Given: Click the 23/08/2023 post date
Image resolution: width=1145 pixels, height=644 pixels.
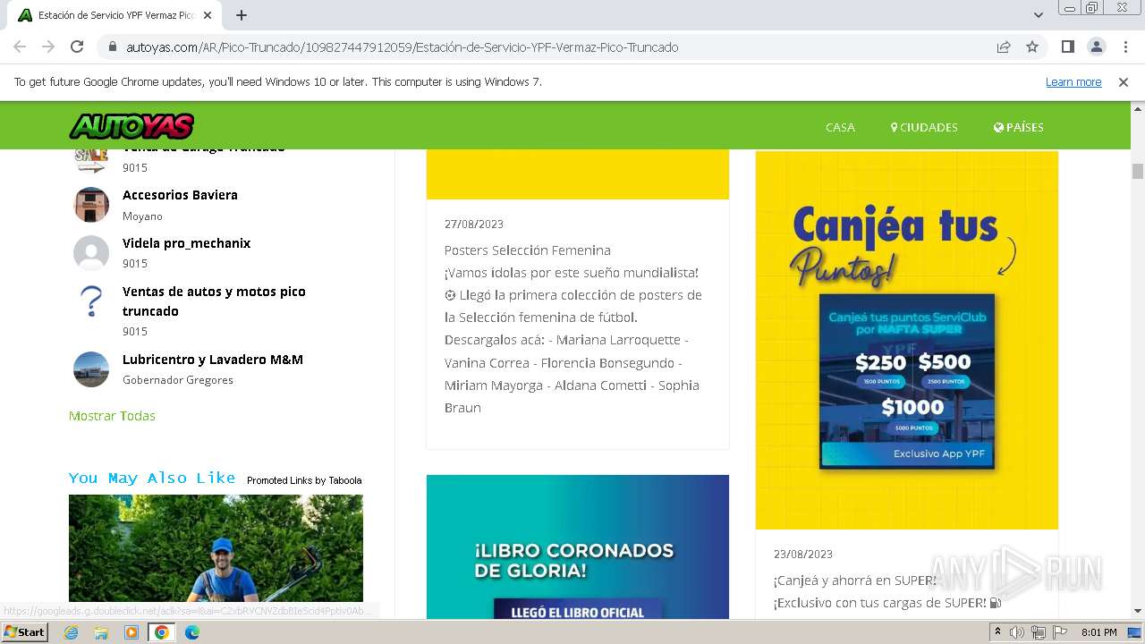Looking at the screenshot, I should 803,554.
